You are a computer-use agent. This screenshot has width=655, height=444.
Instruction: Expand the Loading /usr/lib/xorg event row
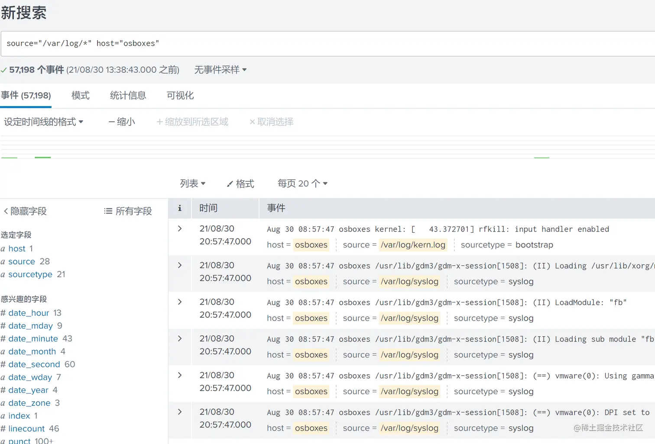[x=180, y=265]
